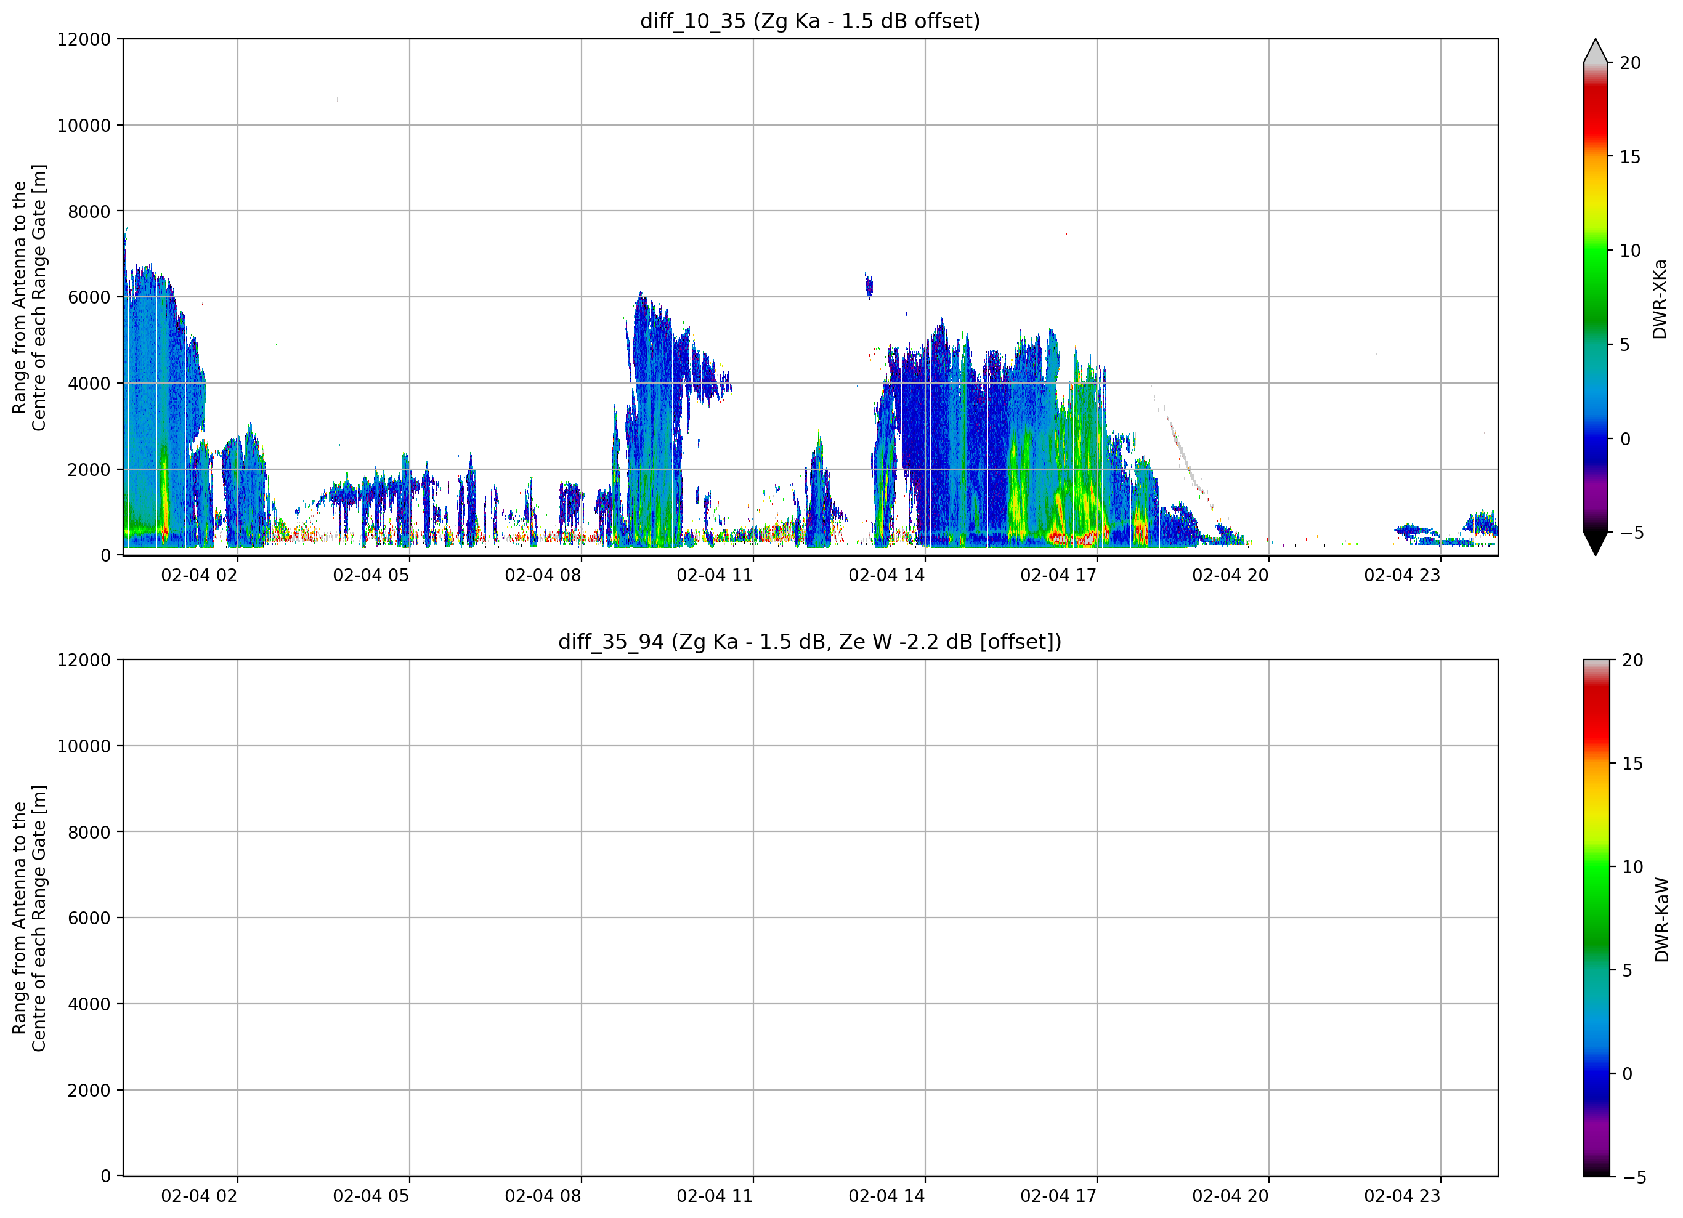Click the 02-04 20 tick on bottom plot
1683x1218 pixels.
[1230, 1196]
